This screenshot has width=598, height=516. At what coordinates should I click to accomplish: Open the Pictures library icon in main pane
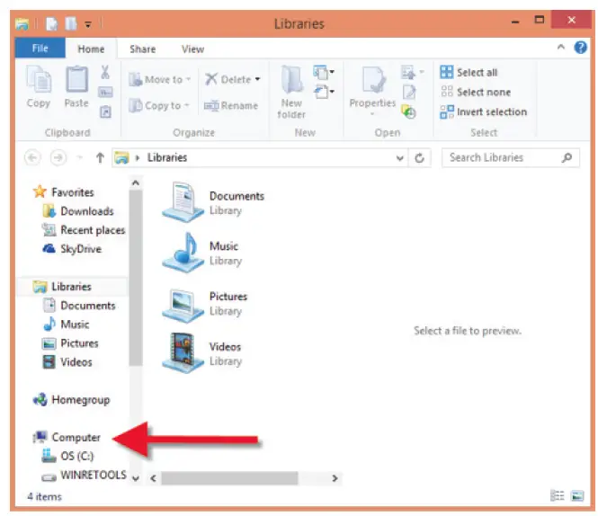point(183,305)
